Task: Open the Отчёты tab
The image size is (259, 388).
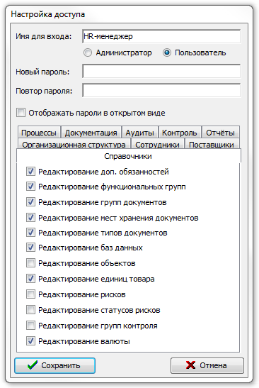Action: click(220, 133)
